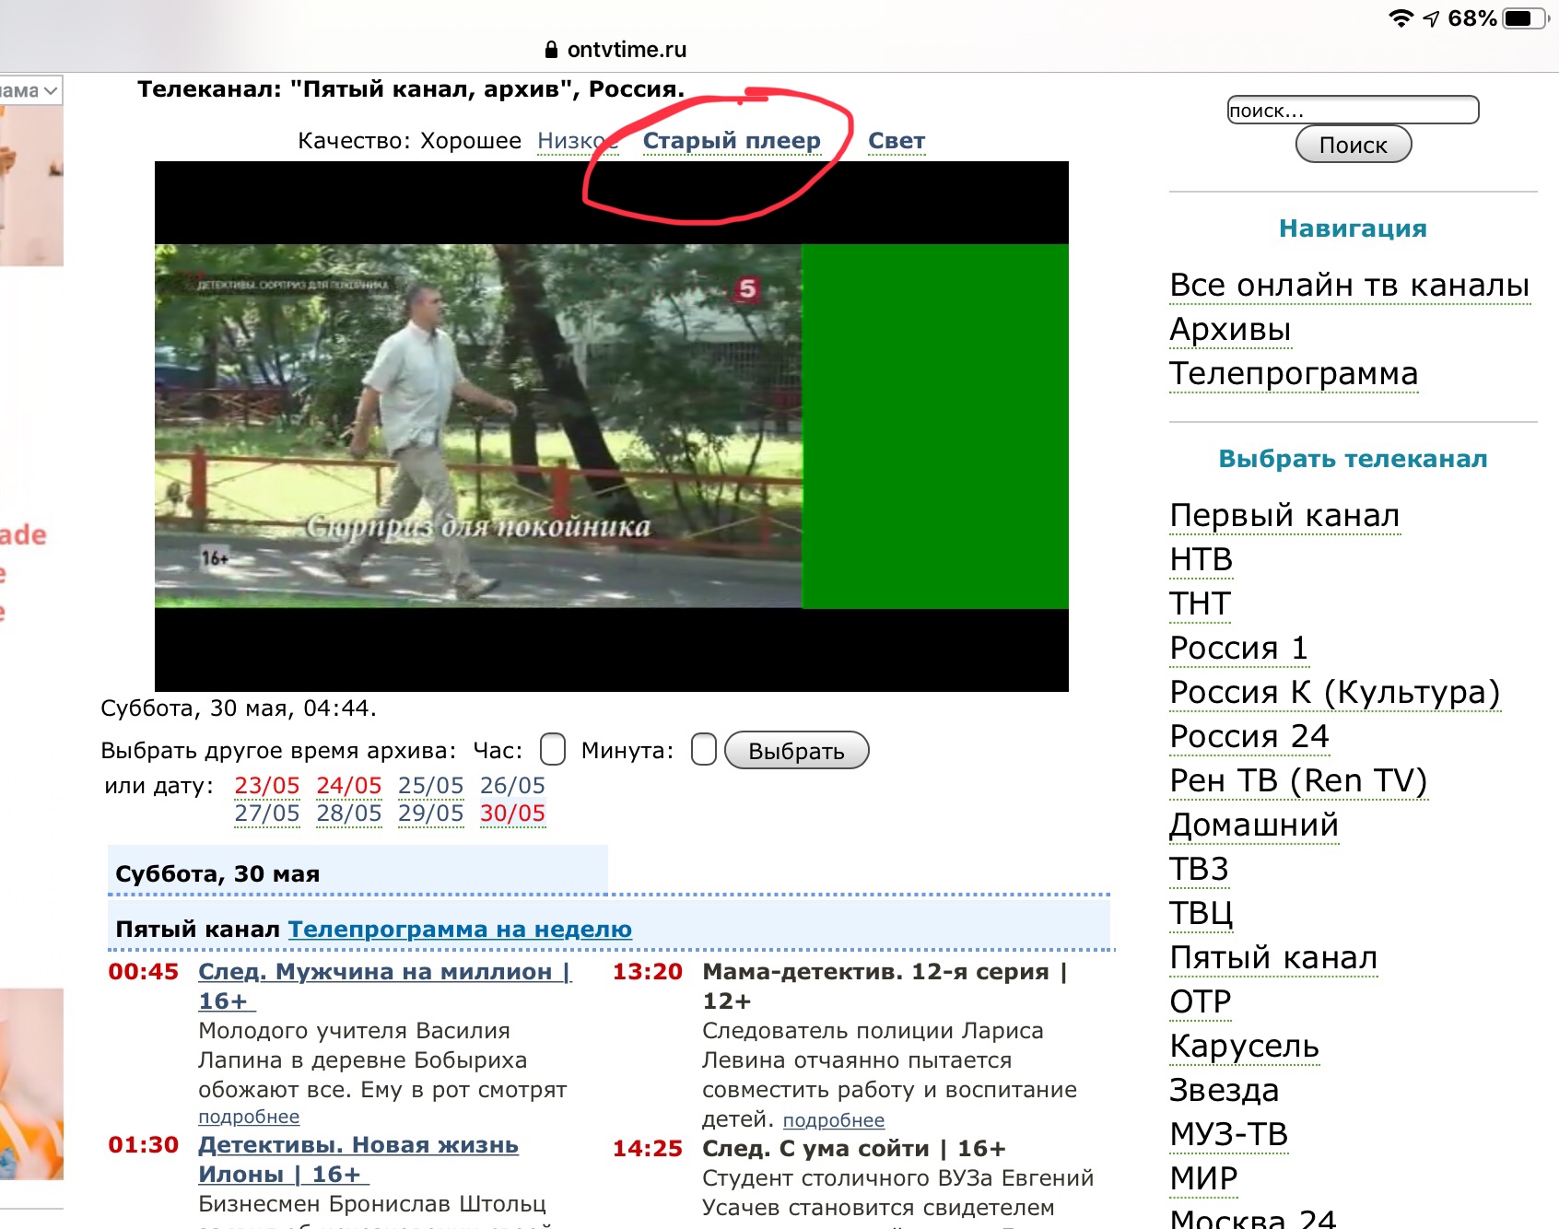Select Пятый канал in the channel list
The width and height of the screenshot is (1559, 1229).
1274,958
